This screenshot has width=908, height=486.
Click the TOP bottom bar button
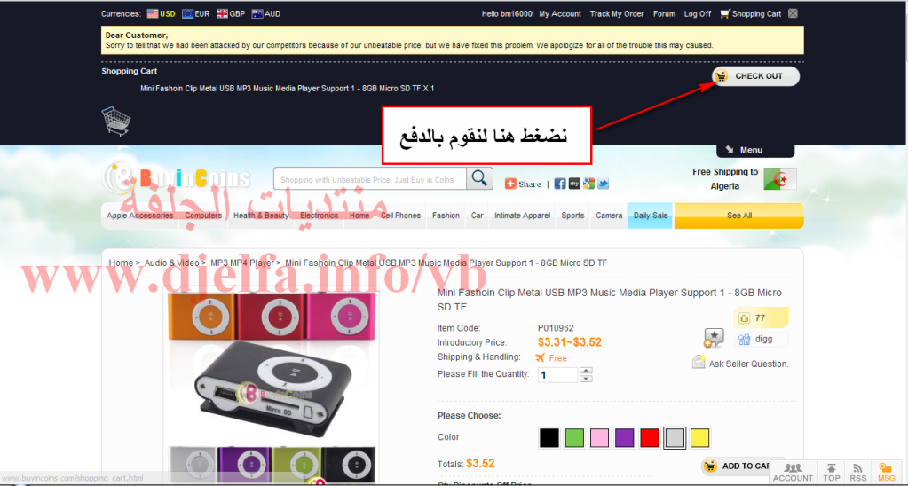[x=832, y=473]
